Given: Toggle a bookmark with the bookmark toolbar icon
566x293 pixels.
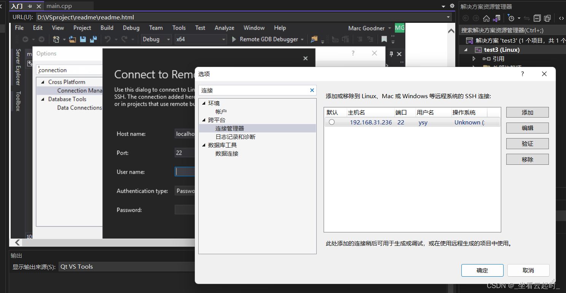Looking at the screenshot, I should (384, 39).
